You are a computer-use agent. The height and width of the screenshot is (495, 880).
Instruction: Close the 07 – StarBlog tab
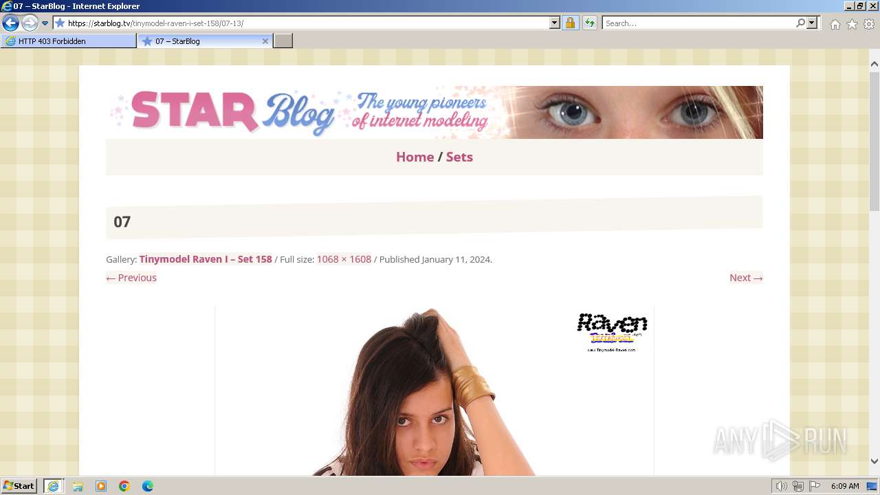(265, 41)
